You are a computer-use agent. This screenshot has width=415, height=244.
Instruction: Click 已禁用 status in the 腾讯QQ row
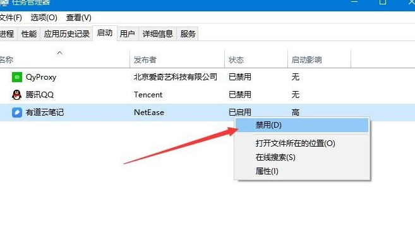(240, 95)
